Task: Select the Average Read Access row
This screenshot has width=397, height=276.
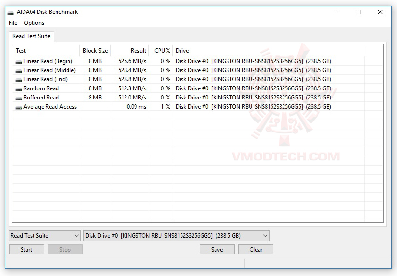Action: click(198, 107)
